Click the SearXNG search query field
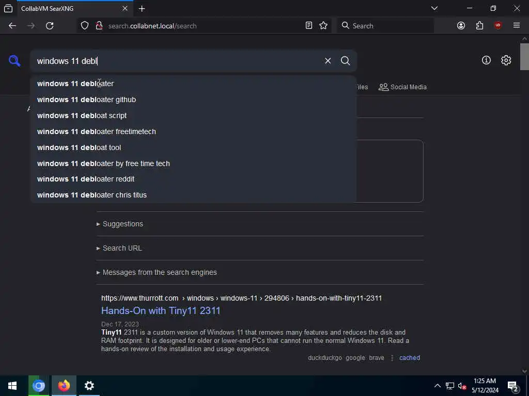Screen dimensions: 529x396 pyautogui.click(x=177, y=61)
